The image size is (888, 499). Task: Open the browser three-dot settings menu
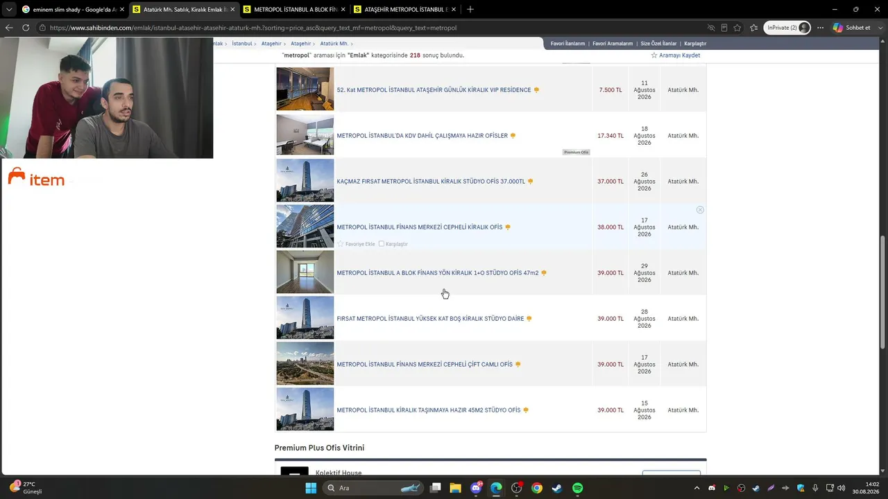point(820,28)
